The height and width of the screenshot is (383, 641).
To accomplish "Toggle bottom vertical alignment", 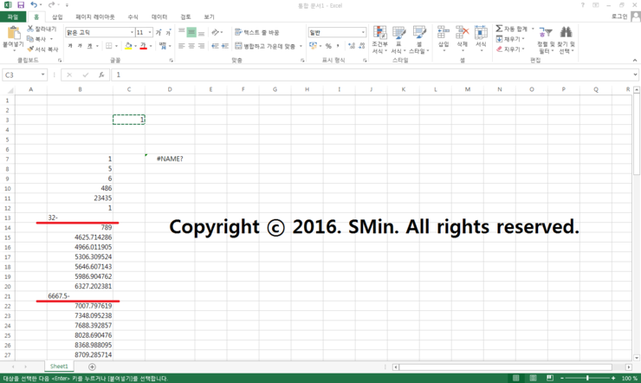I will point(201,32).
